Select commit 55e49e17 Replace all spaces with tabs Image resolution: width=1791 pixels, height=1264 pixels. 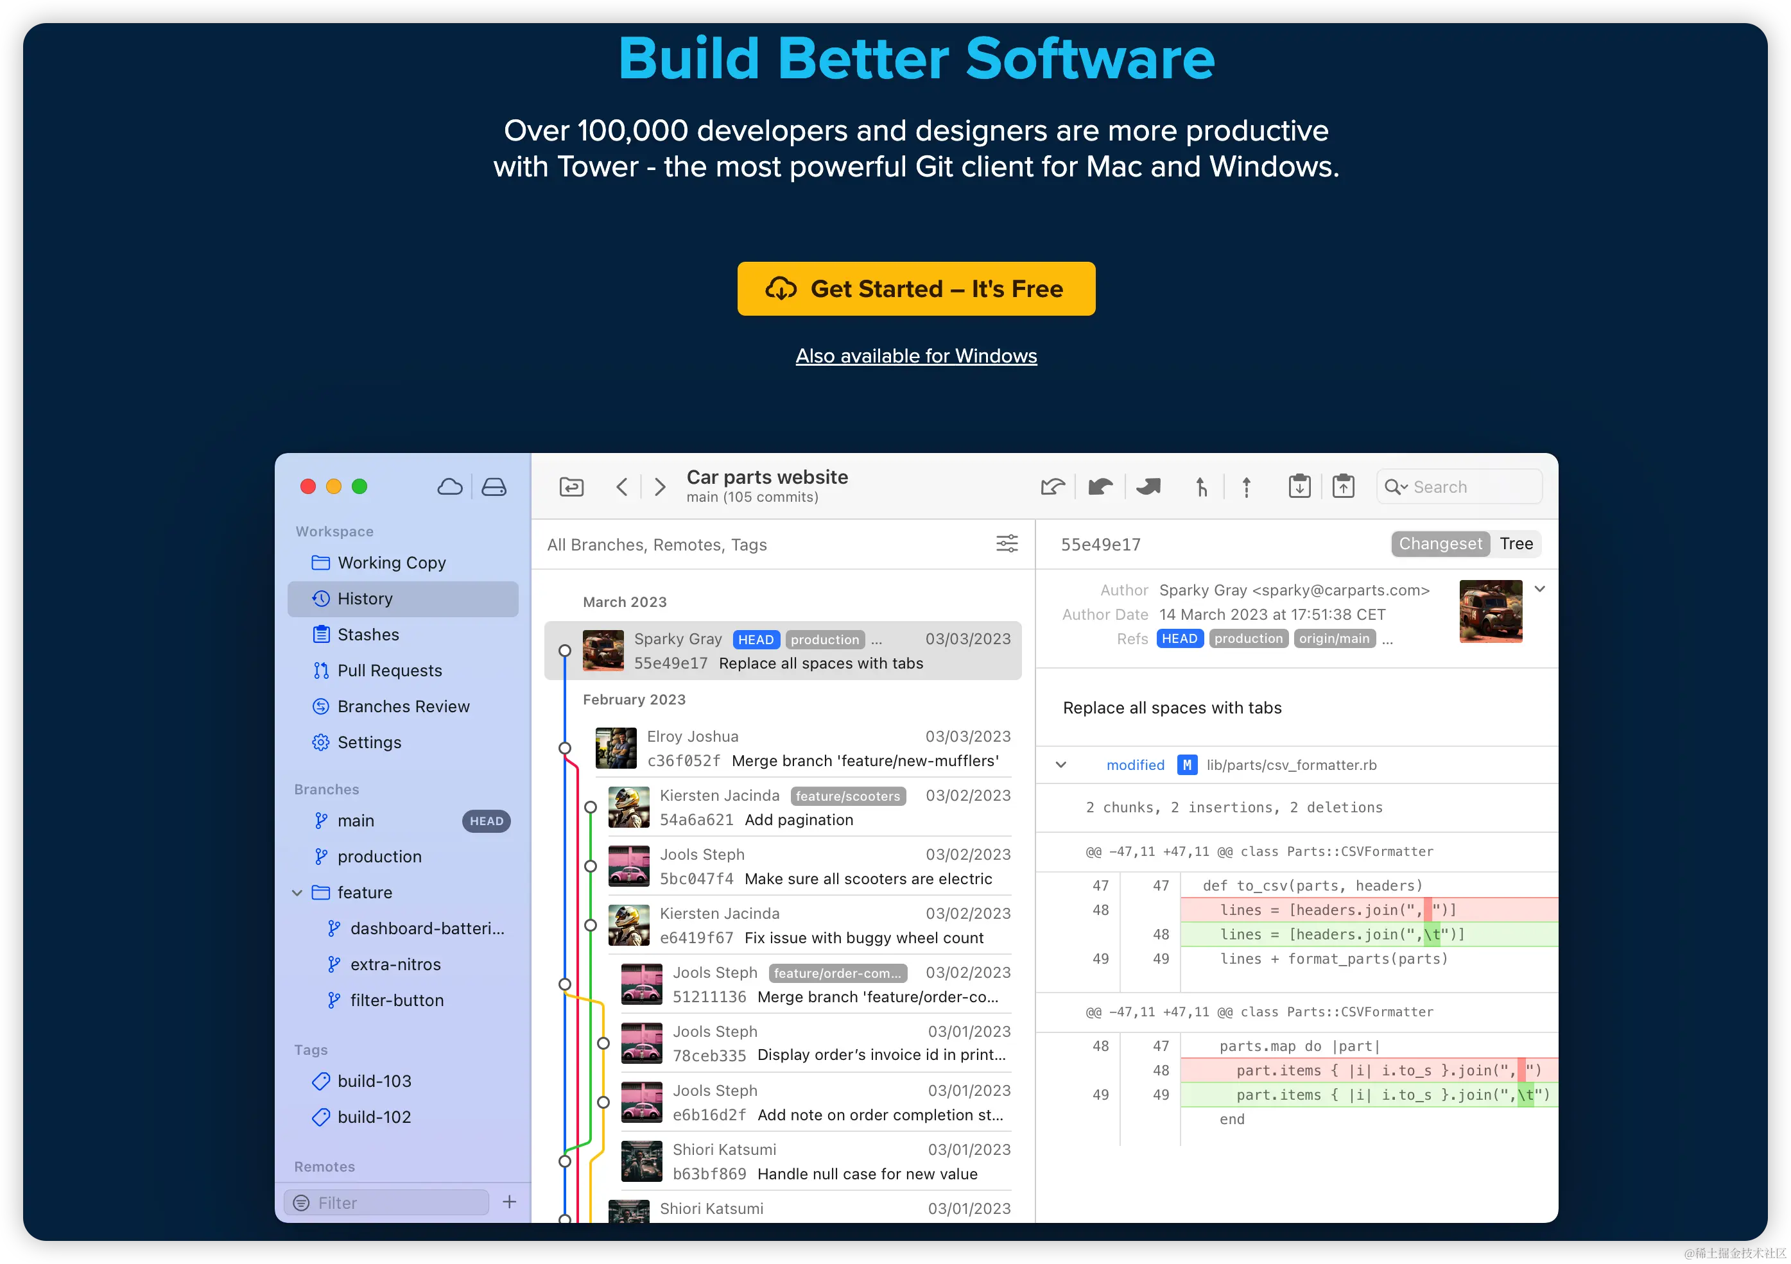pyautogui.click(x=783, y=651)
